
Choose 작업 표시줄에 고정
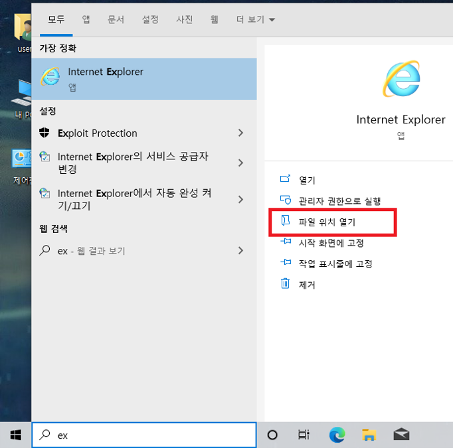click(335, 263)
